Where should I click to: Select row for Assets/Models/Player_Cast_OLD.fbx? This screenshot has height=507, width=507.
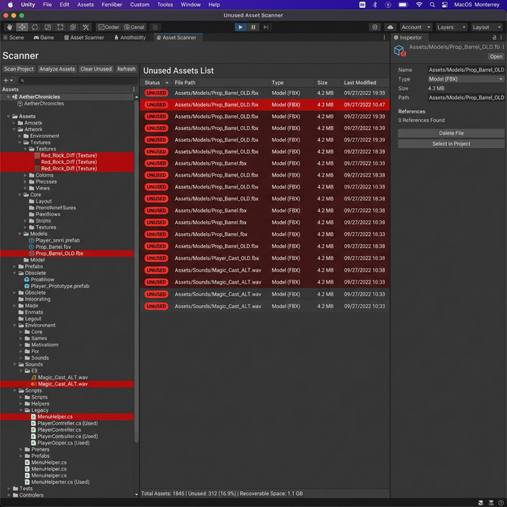265,258
